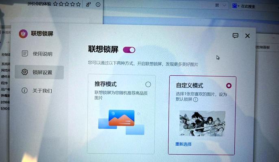Viewport: 279px width, 162px height.
Task: Open the 时钟 category in the Control Panel
Action: [x=5, y=102]
